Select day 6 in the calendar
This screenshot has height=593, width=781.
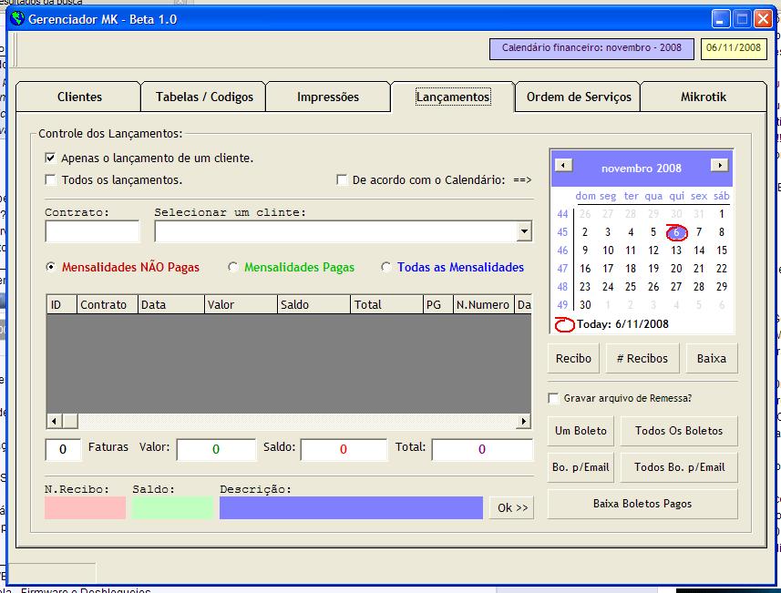[676, 232]
